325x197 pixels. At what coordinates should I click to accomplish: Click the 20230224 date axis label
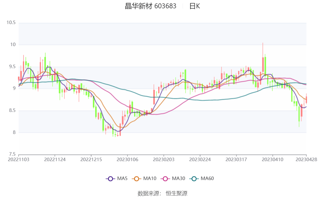pos(200,160)
